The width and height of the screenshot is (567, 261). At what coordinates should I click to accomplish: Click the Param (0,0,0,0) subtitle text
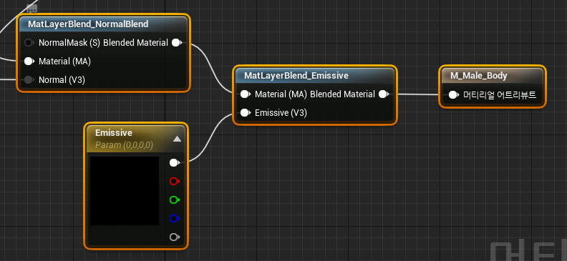tap(124, 145)
